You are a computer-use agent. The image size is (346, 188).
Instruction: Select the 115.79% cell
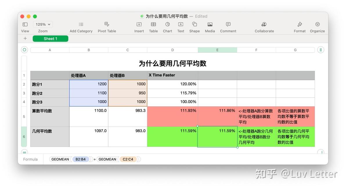tap(172, 93)
